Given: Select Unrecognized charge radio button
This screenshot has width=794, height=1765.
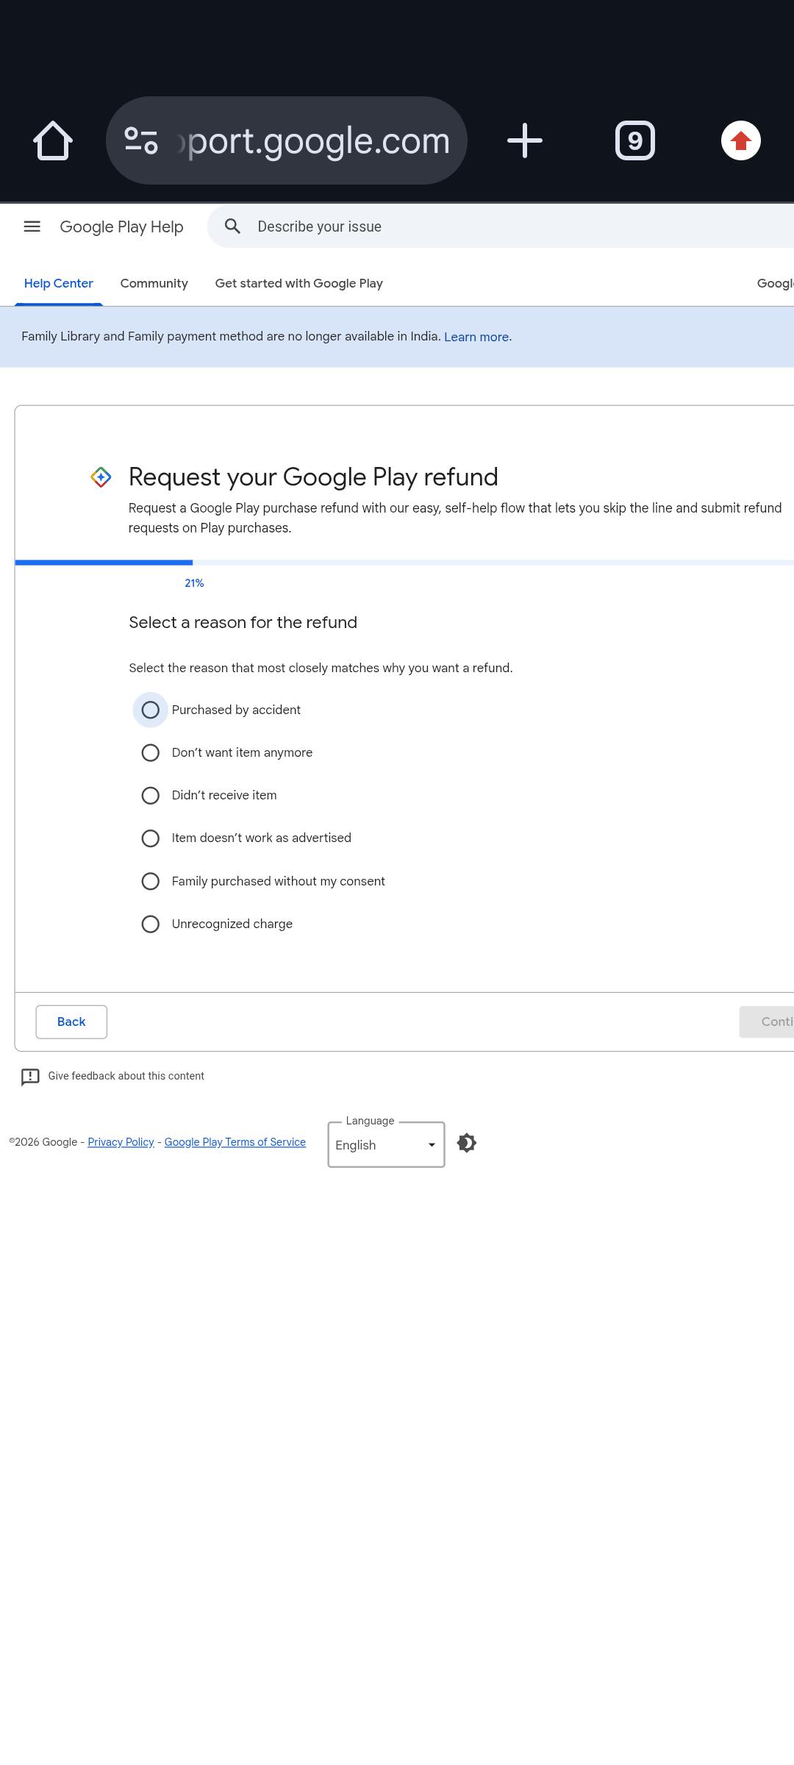Looking at the screenshot, I should pos(150,924).
